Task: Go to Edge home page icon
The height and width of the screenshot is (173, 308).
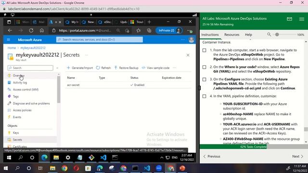Action: tap(42, 31)
